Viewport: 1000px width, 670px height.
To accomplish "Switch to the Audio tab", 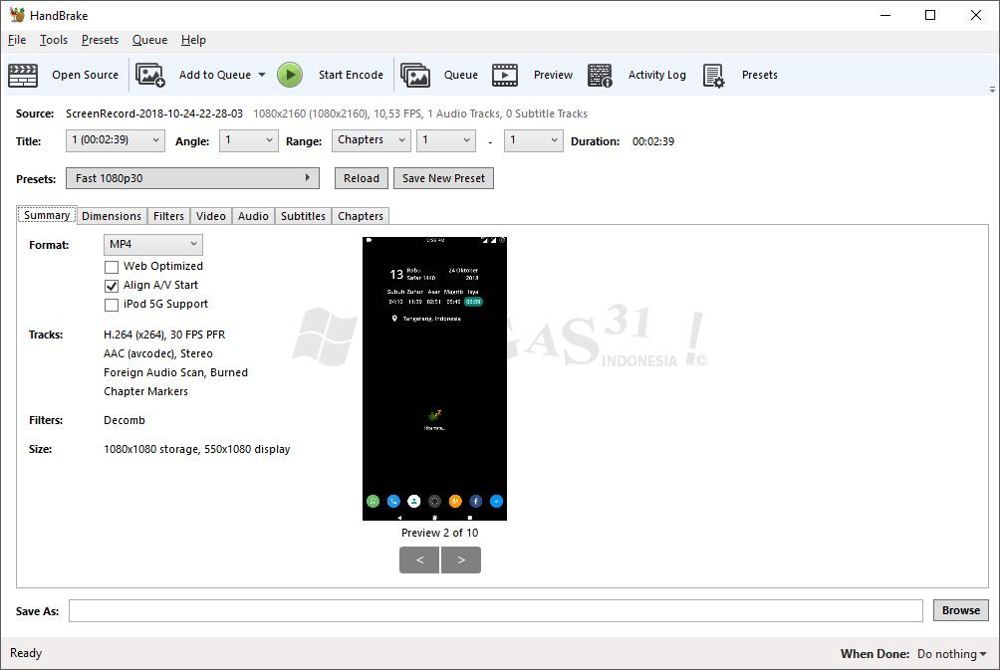I will point(253,216).
